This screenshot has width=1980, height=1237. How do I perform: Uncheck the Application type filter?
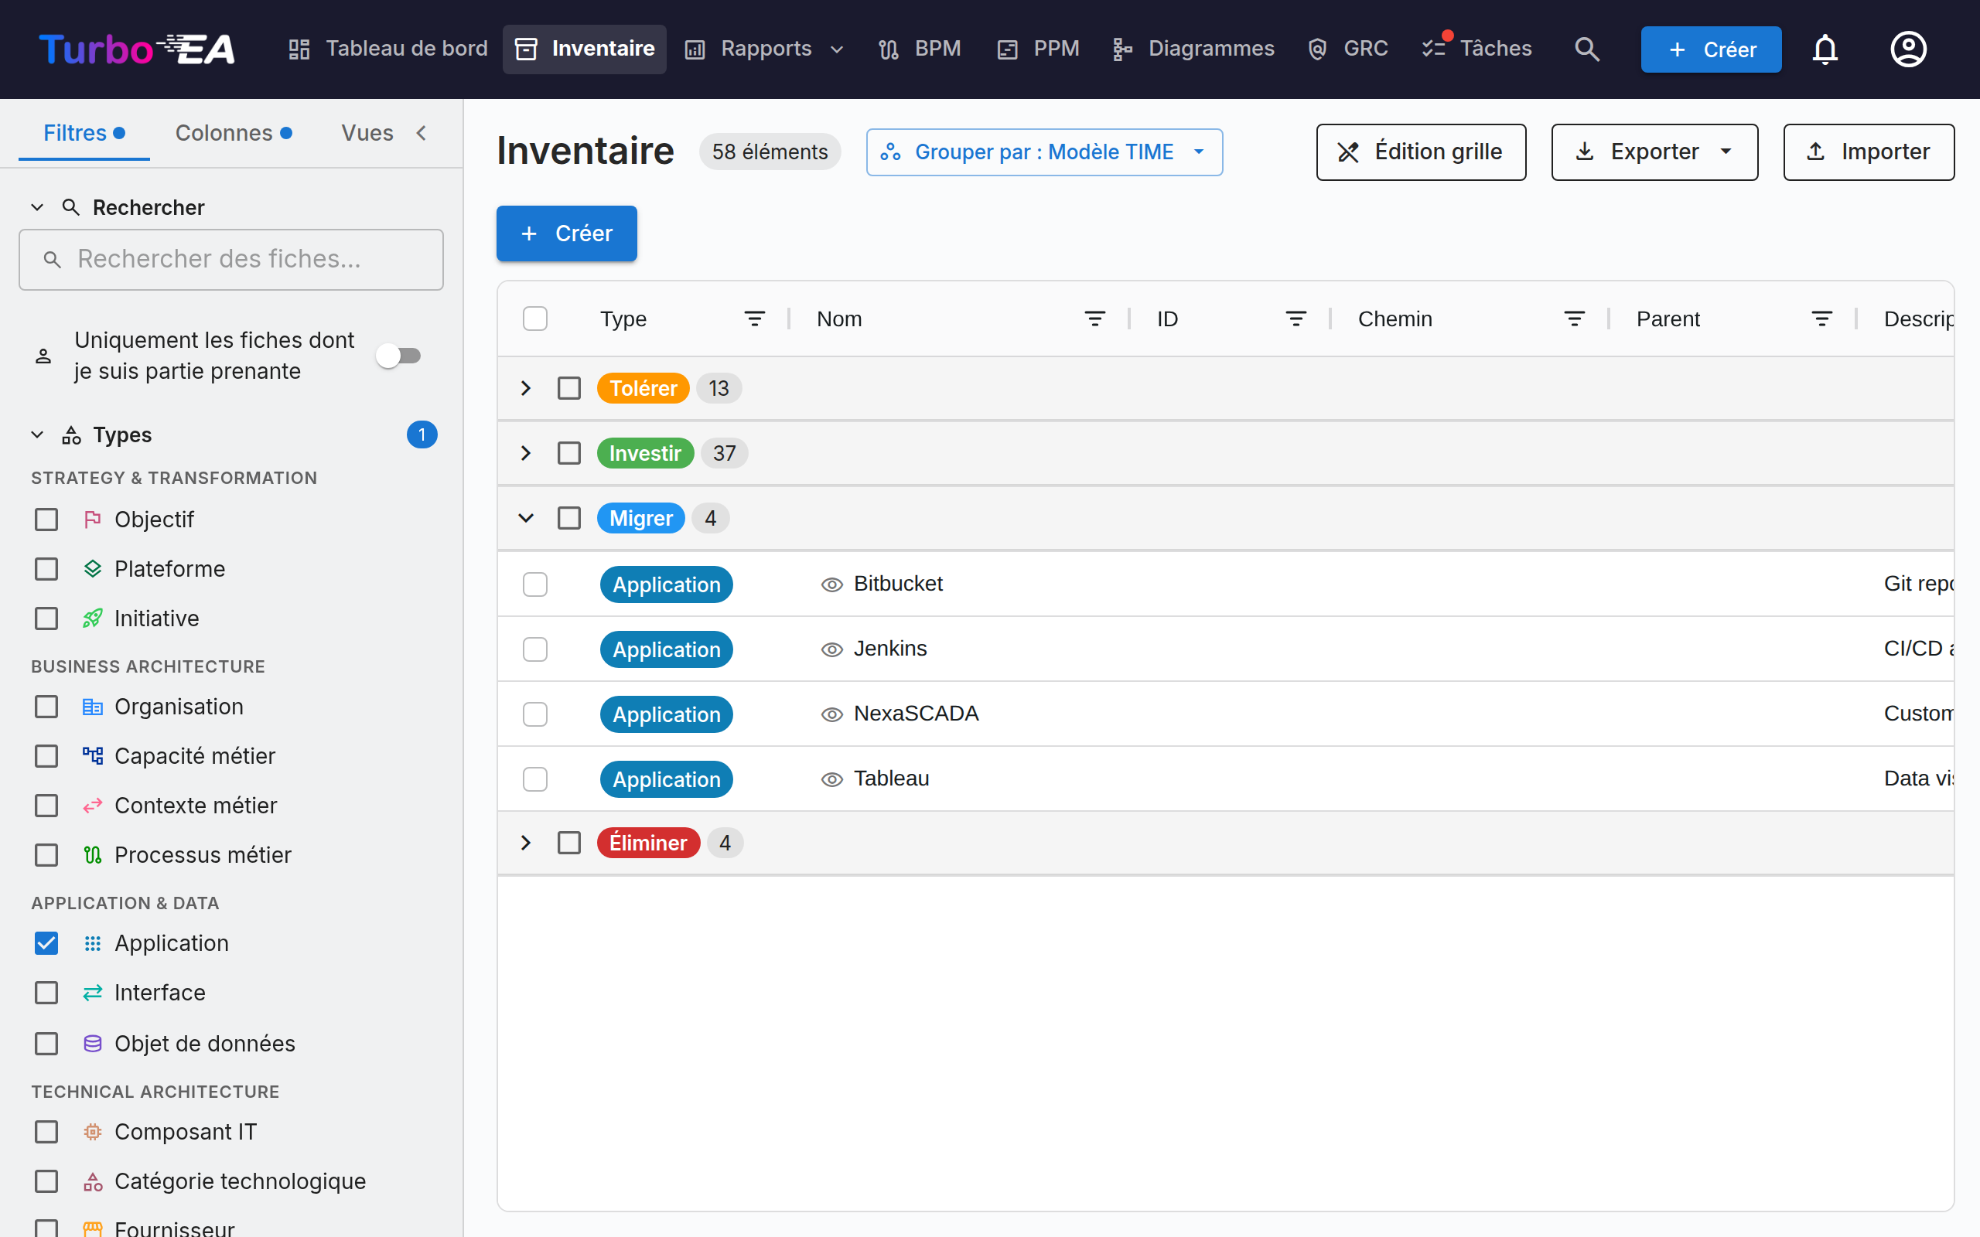tap(46, 943)
